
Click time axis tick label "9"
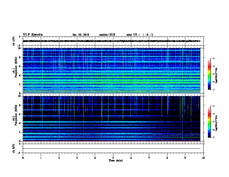[x=185, y=158]
